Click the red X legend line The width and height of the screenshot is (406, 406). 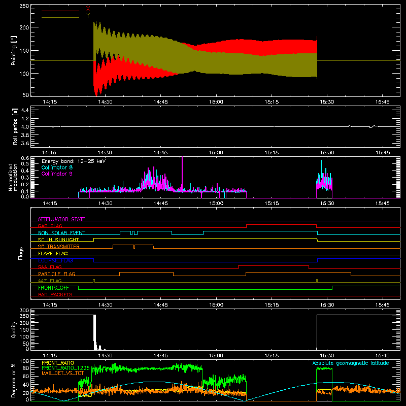point(60,11)
